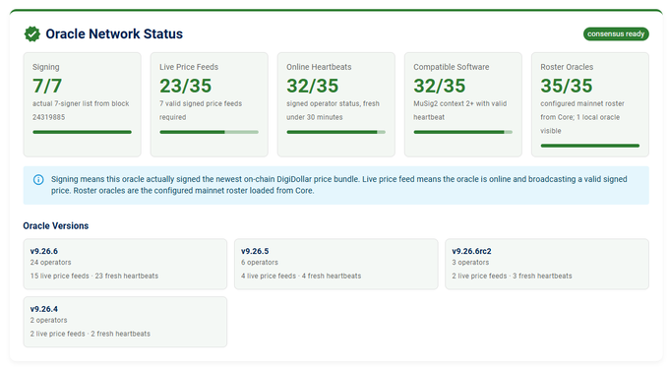Click the consensus ready status badge
Image resolution: width=669 pixels, height=369 pixels.
(x=616, y=34)
